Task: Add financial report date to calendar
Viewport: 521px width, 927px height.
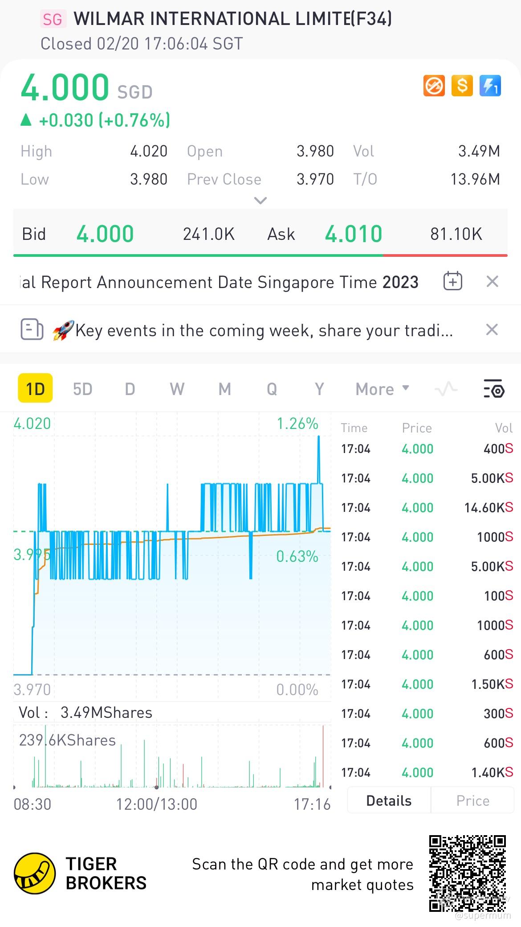Action: (452, 281)
